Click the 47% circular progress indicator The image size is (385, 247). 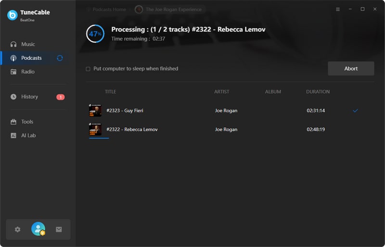pyautogui.click(x=95, y=34)
